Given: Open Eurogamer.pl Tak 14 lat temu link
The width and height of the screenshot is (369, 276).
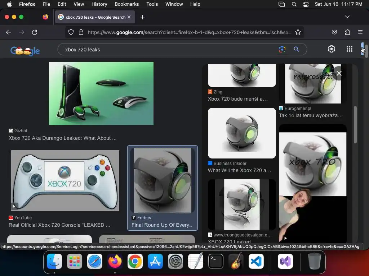Looking at the screenshot, I should (x=311, y=115).
